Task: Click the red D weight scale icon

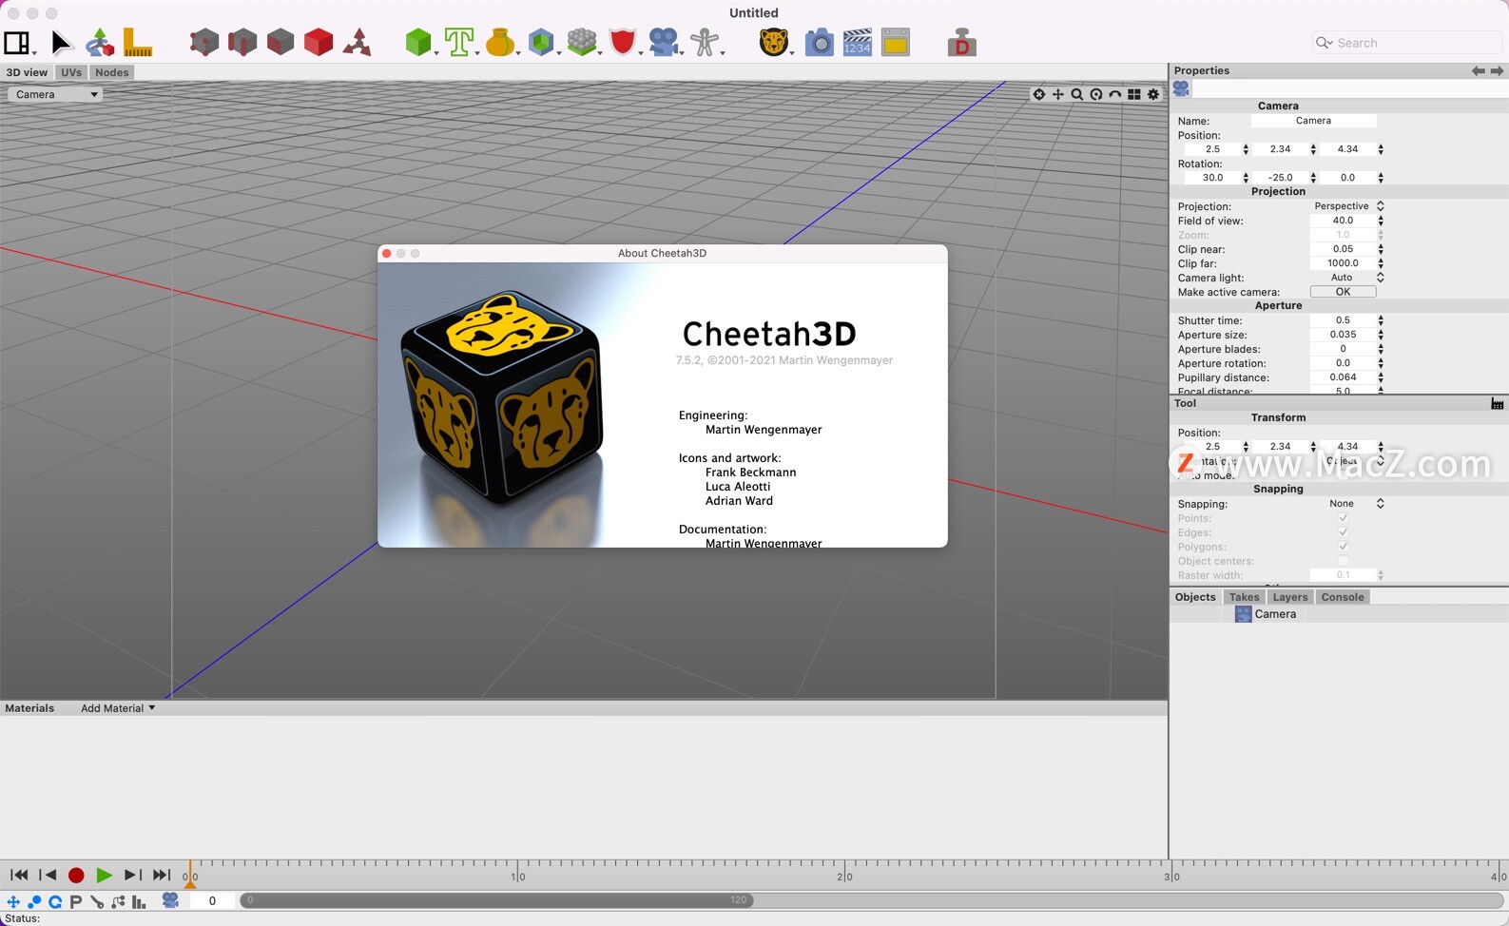Action: pyautogui.click(x=962, y=43)
